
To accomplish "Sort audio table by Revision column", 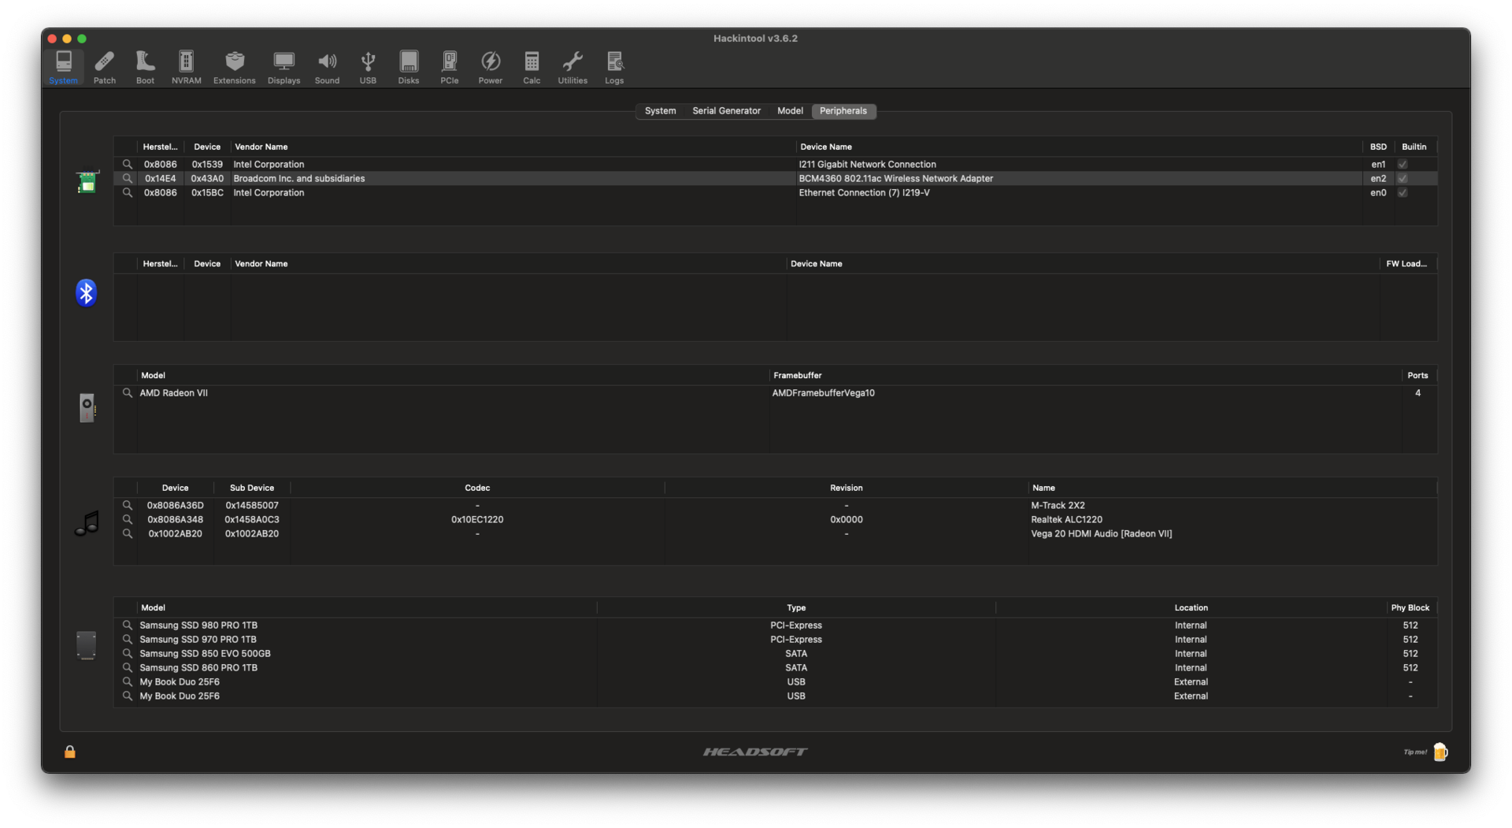I will (x=847, y=488).
